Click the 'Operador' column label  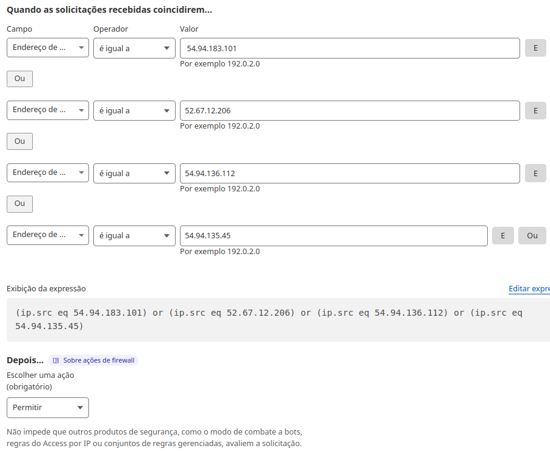point(111,29)
